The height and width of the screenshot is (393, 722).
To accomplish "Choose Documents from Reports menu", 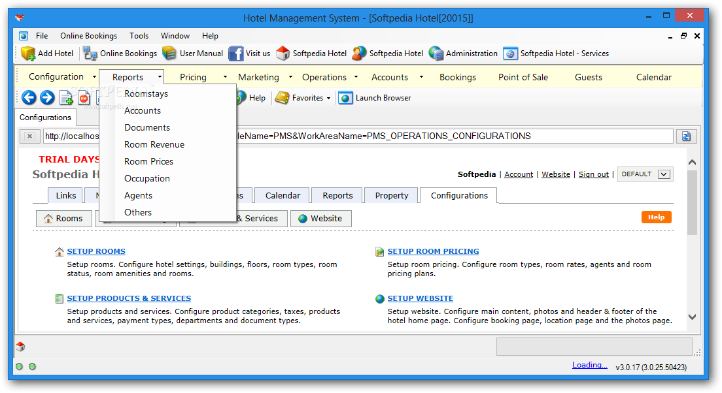I will point(147,127).
